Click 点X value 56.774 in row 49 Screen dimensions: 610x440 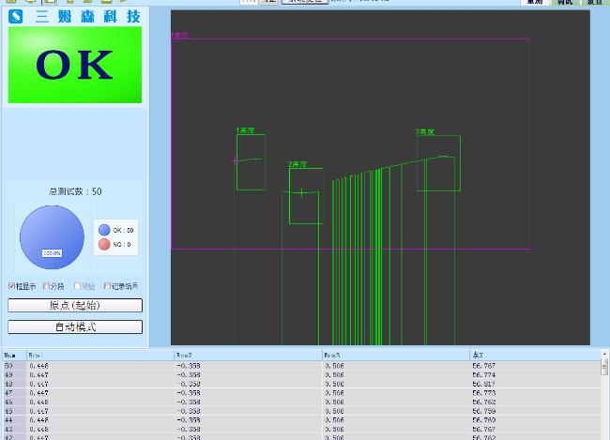[x=484, y=374]
